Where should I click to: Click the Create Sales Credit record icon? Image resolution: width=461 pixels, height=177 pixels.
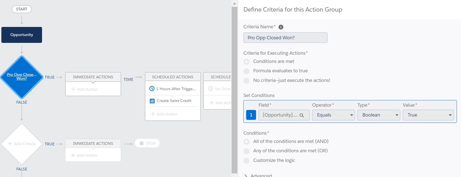point(152,101)
